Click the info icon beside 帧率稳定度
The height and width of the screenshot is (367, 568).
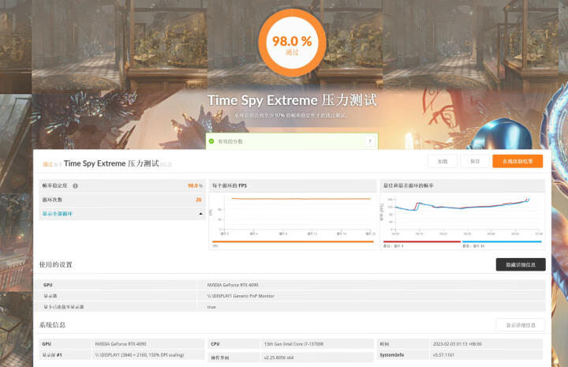coord(76,185)
